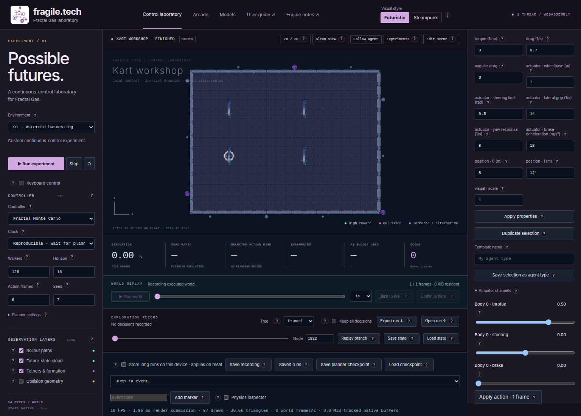Viewport: 581px width, 416px height.
Task: Open replay speed 1× dropdown
Action: click(361, 296)
